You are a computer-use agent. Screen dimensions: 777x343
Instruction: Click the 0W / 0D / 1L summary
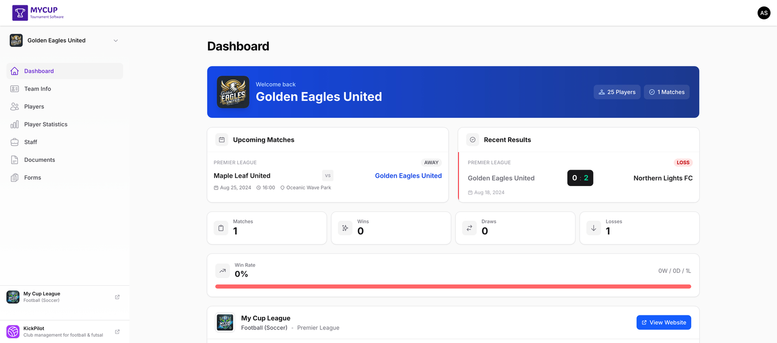pos(675,271)
